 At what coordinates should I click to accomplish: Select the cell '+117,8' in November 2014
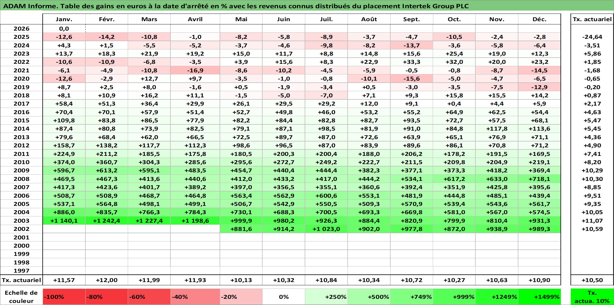(497, 129)
